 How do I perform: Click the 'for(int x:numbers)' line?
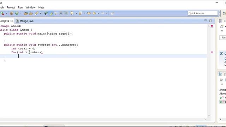point(27,52)
